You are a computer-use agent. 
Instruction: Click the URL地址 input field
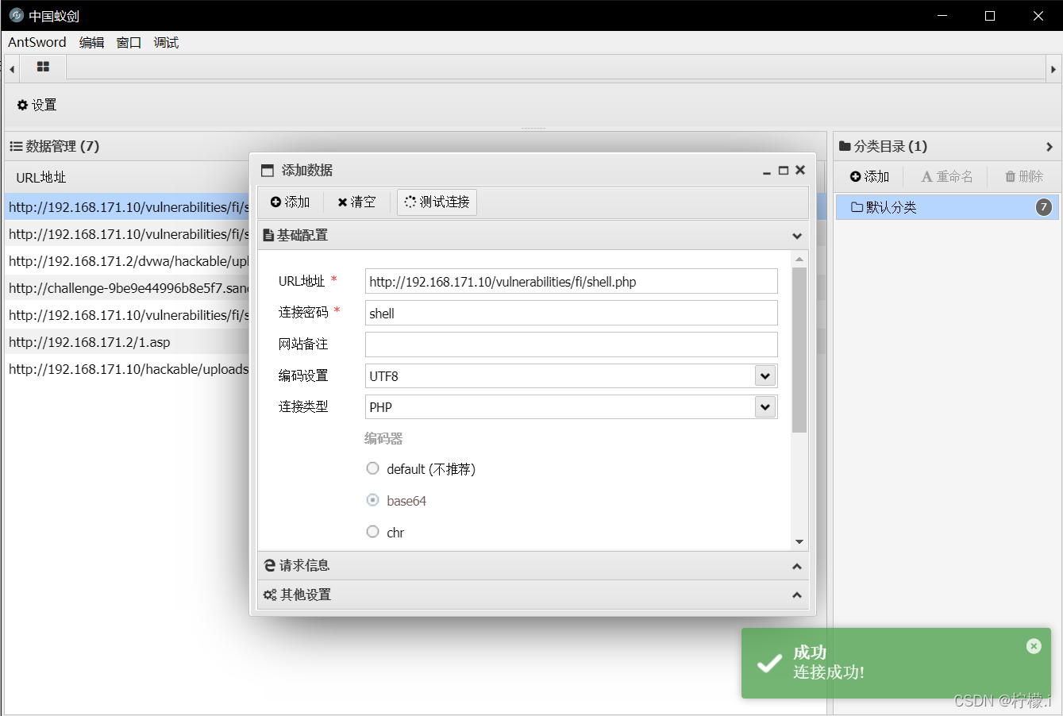[572, 282]
